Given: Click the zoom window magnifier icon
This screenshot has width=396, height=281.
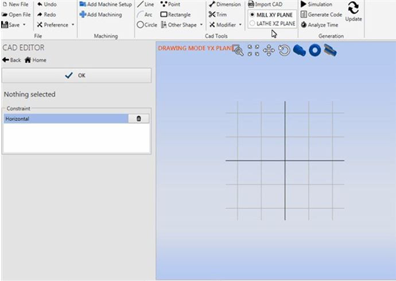Looking at the screenshot, I should click(238, 51).
